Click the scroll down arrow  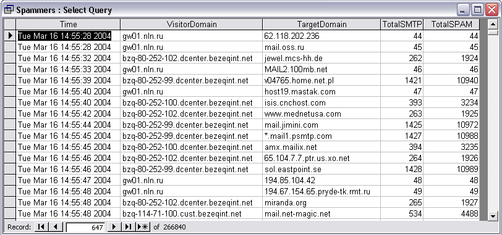(x=493, y=216)
